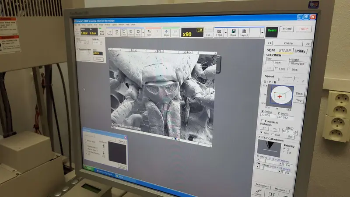The width and height of the screenshot is (350, 197).
Task: Click the LM low magnification mode indicator
Action: tap(199, 30)
